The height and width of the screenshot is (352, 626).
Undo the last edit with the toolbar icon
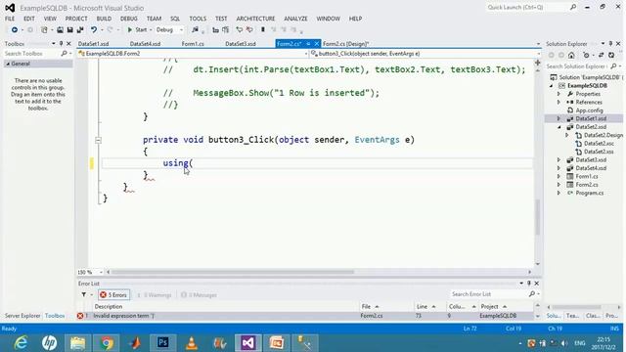tap(94, 30)
